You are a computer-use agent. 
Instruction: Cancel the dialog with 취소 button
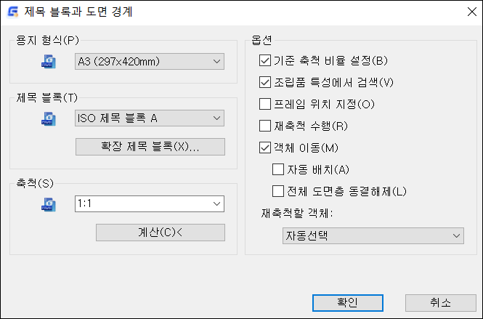point(440,303)
